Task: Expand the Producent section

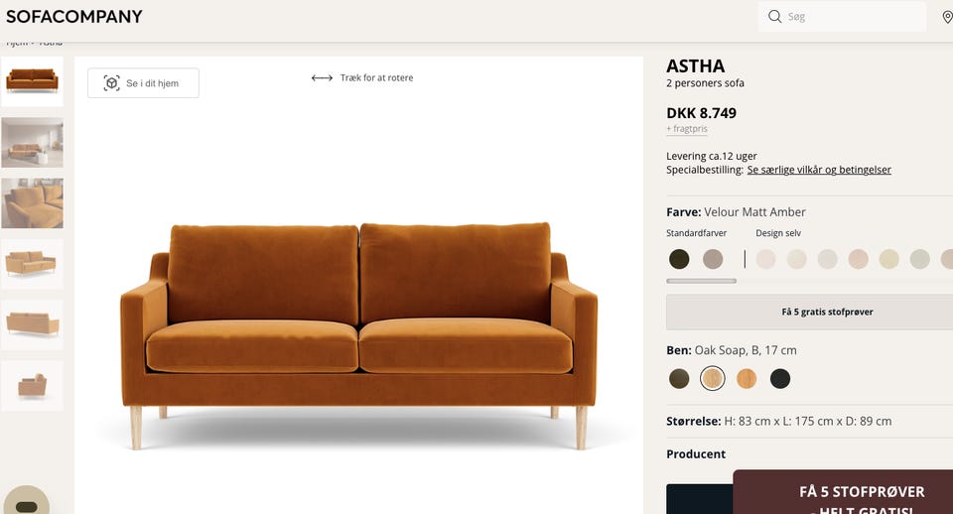Action: tap(696, 453)
